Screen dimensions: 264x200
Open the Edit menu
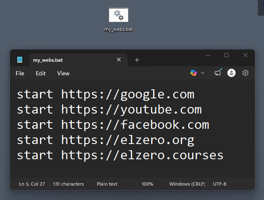[41, 73]
